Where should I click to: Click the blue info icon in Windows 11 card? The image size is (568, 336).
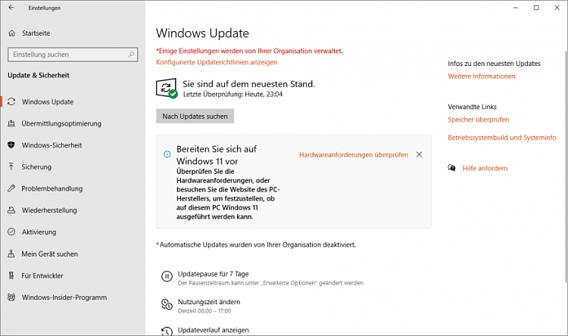167,154
